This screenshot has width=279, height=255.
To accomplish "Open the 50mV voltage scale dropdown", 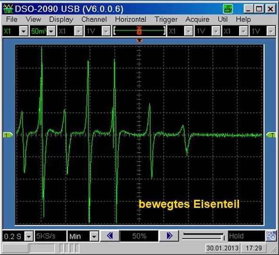I will 51,31.
